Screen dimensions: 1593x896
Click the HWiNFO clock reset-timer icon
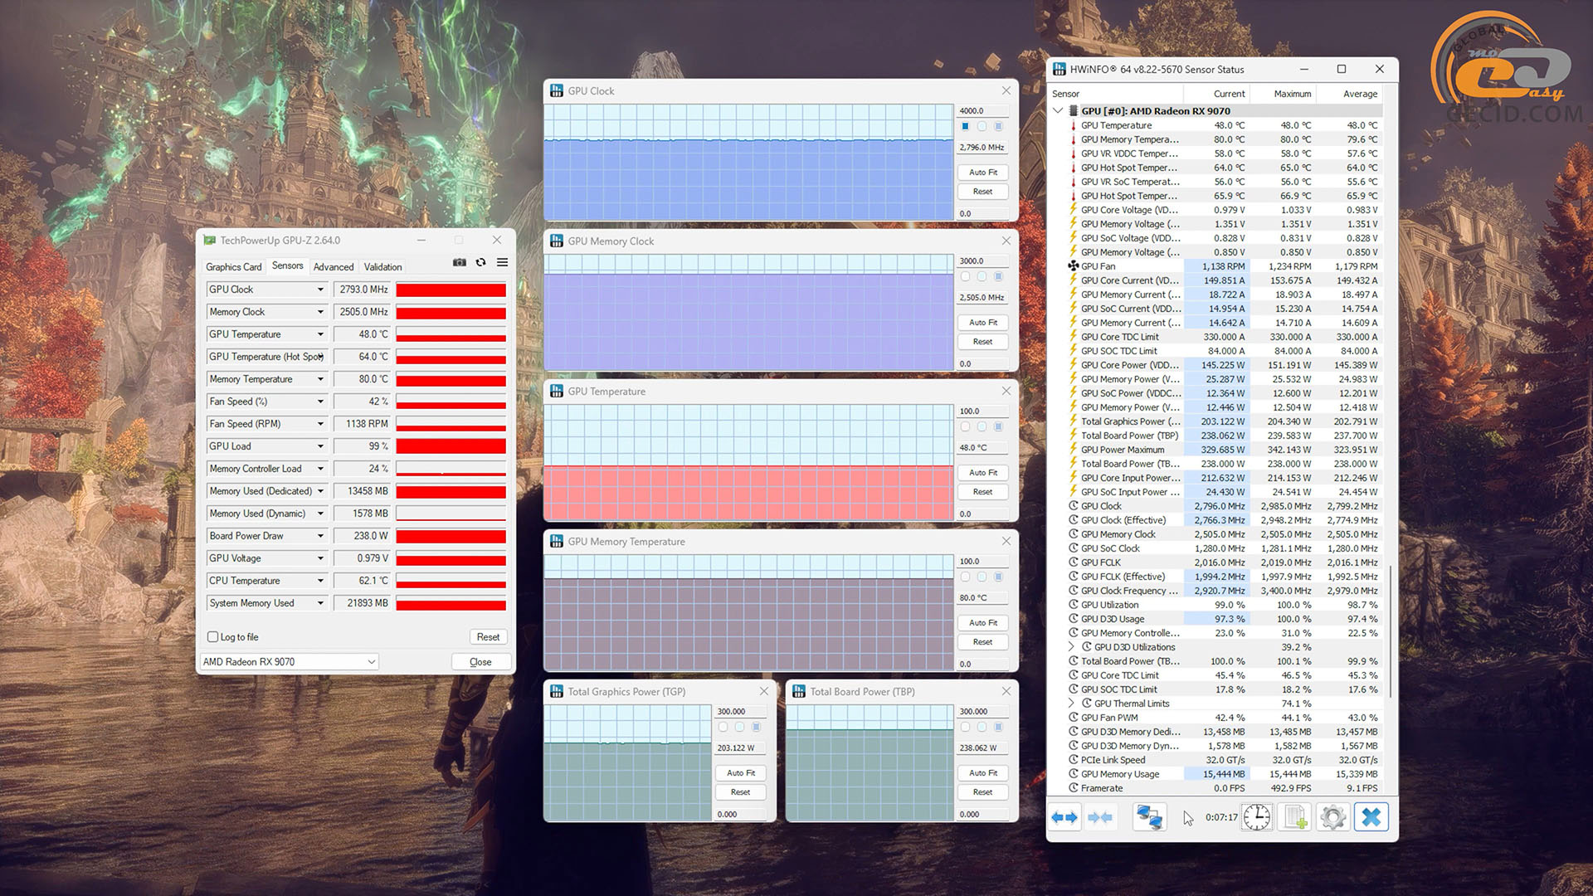coord(1256,817)
